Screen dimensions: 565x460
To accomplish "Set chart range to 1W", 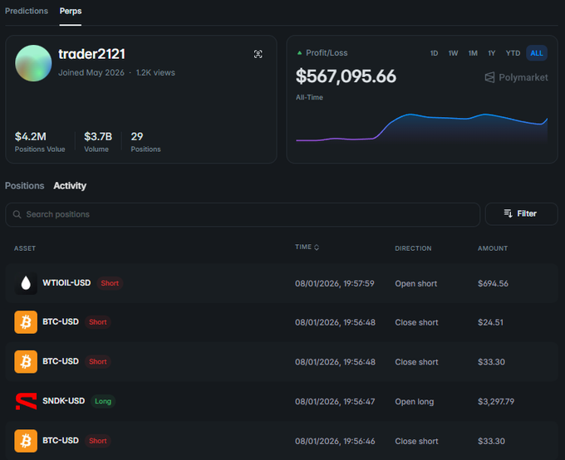I will (454, 53).
